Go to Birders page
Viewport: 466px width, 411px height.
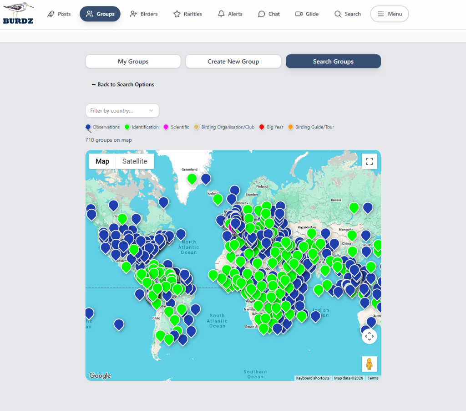143,14
